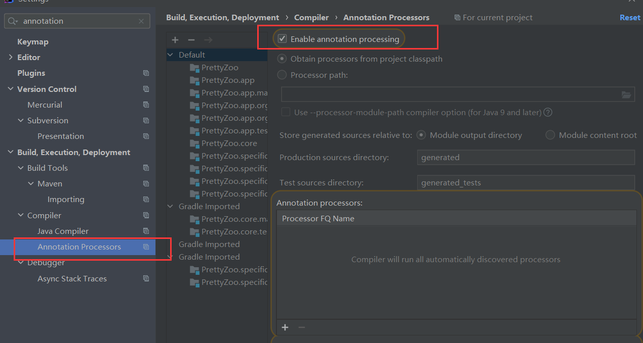Choose Module output directory radio
The height and width of the screenshot is (343, 643).
click(421, 135)
